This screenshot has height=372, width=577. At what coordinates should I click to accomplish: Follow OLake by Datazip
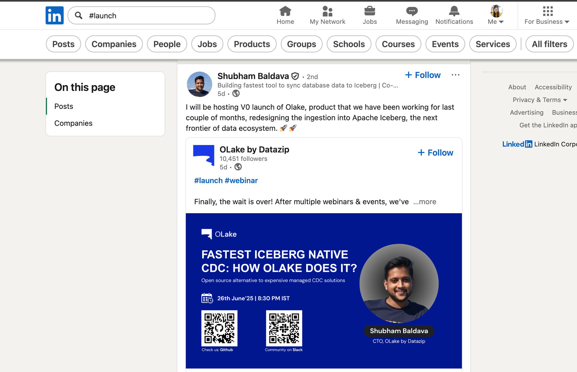pos(435,152)
